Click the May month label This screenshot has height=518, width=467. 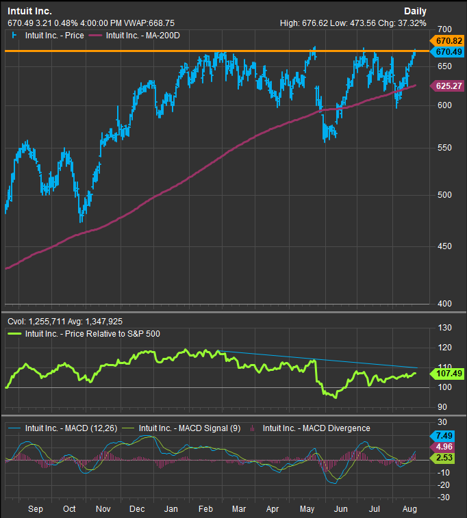(307, 509)
